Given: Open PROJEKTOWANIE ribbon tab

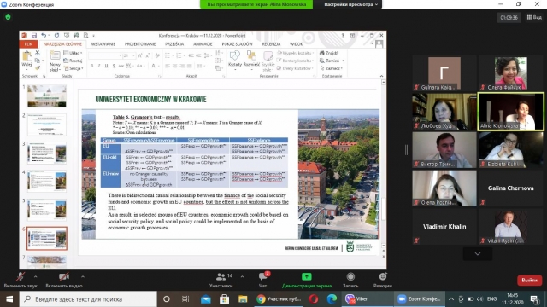Looking at the screenshot, I should 140,44.
